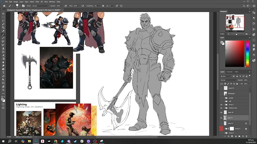Screen dimensions: 257x144
Task: Select the Gradient tool
Action: pos(3,59)
